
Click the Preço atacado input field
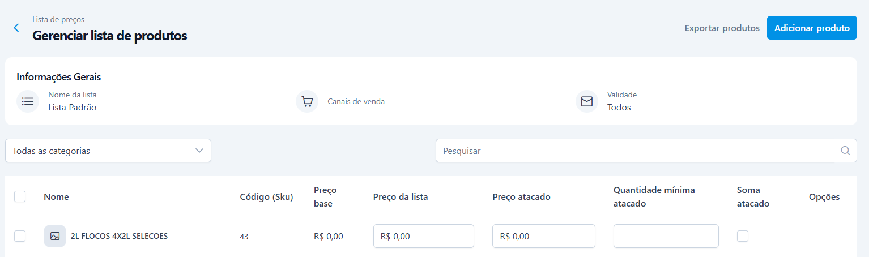543,236
